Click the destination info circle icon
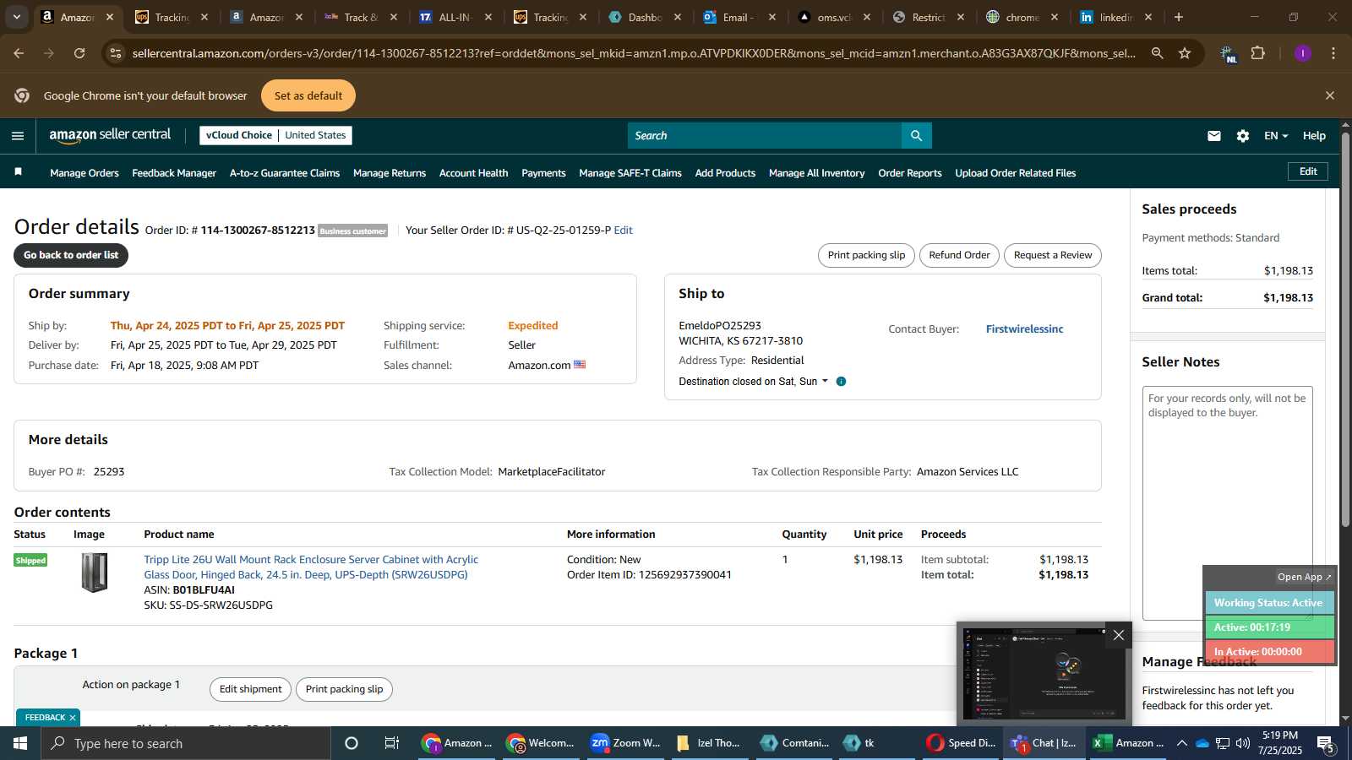Viewport: 1352px width, 760px height. click(x=841, y=382)
